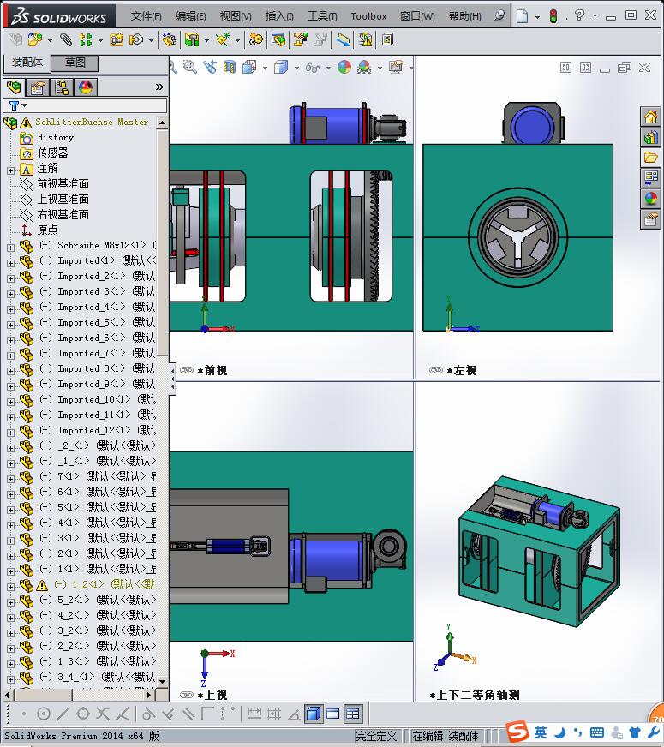This screenshot has width=664, height=747.
Task: Open the DisplayManager tab icon
Action: pyautogui.click(x=86, y=87)
